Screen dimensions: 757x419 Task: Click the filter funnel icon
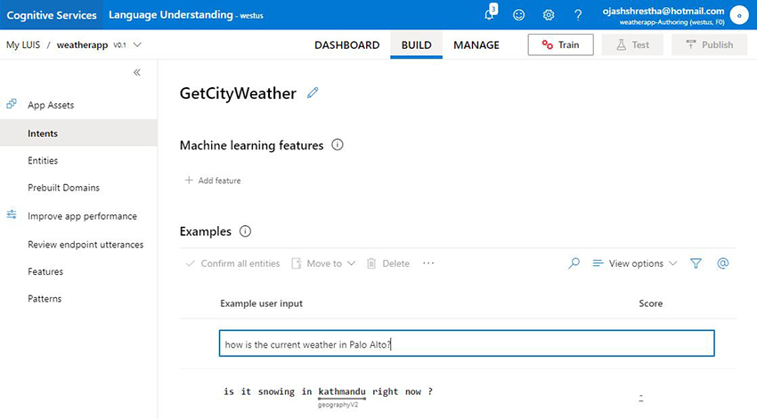pyautogui.click(x=696, y=263)
